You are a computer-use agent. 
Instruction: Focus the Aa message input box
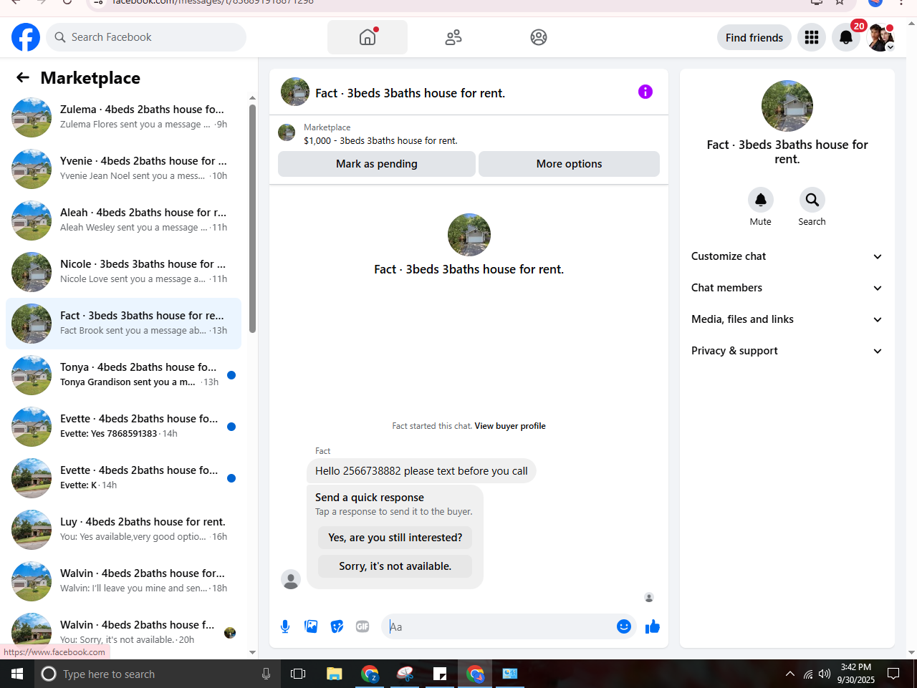pos(499,627)
